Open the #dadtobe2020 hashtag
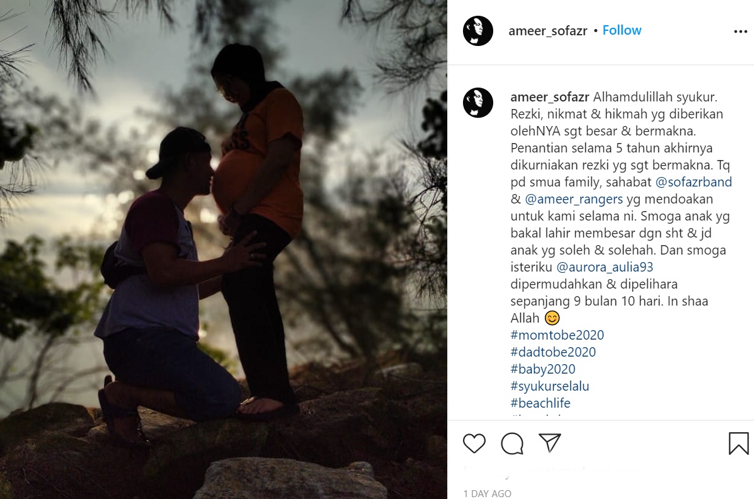The width and height of the screenshot is (754, 499). click(553, 352)
